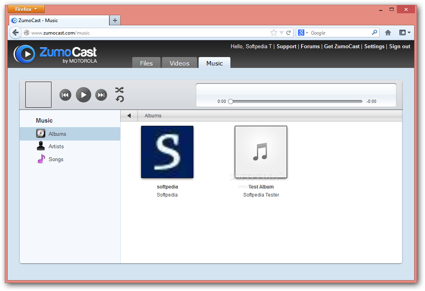Select the ZumoCast - Music browser tab
This screenshot has width=425, height=291.
click(x=60, y=20)
